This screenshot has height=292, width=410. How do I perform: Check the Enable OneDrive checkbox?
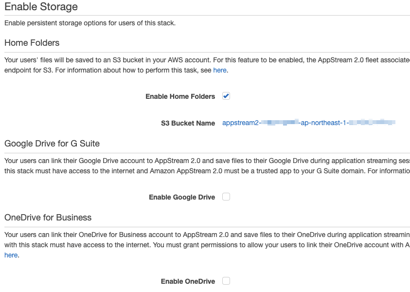226,281
